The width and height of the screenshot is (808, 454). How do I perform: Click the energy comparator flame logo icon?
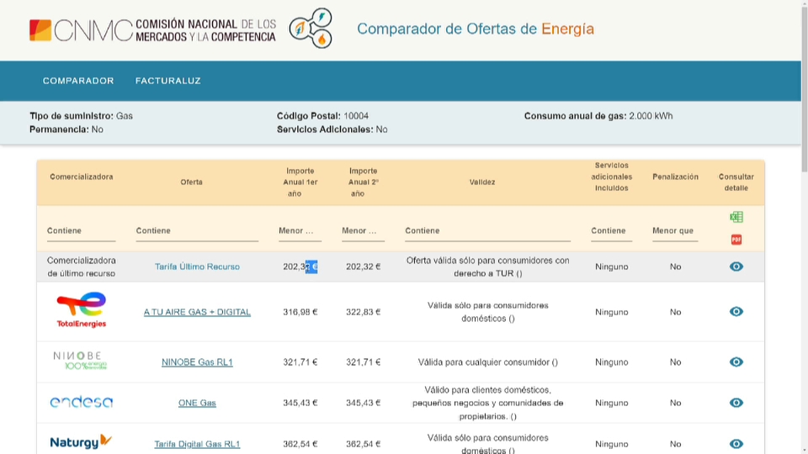[x=311, y=29]
